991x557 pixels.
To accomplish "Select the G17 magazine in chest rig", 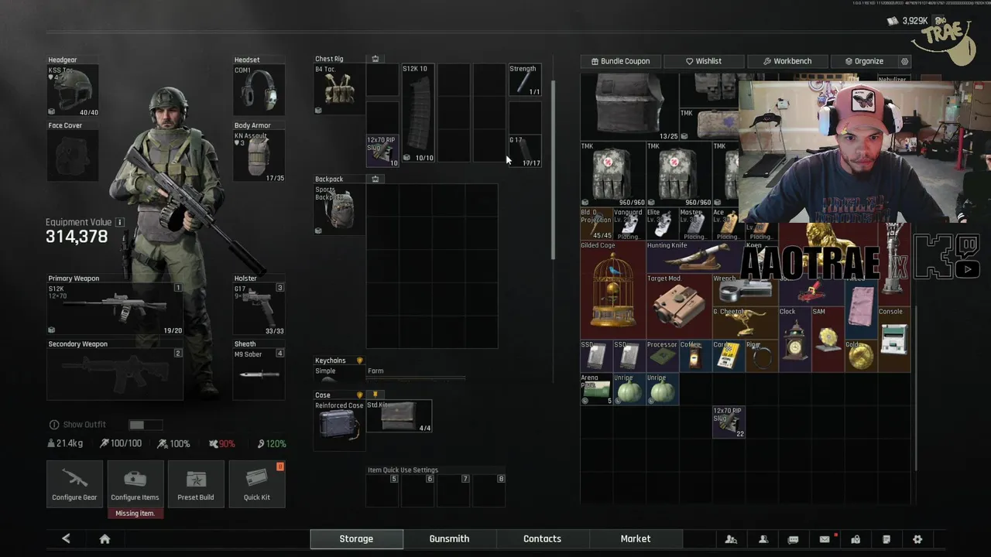I will pos(525,151).
